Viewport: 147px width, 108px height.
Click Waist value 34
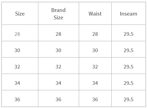[95, 83]
